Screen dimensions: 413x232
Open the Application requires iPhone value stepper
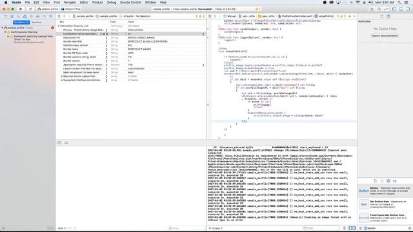tap(203, 64)
